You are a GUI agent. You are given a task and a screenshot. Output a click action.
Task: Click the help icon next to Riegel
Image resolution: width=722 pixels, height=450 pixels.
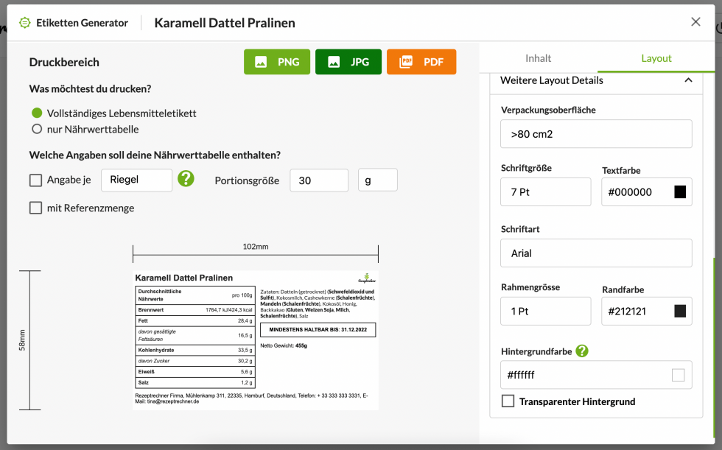(x=186, y=179)
